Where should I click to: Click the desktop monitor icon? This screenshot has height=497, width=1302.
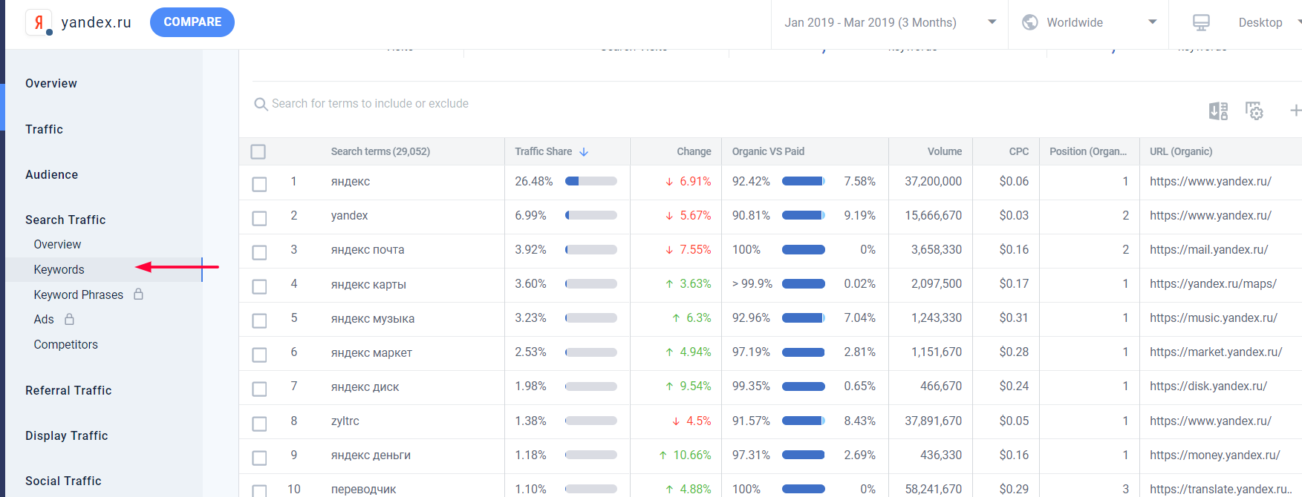click(1201, 22)
